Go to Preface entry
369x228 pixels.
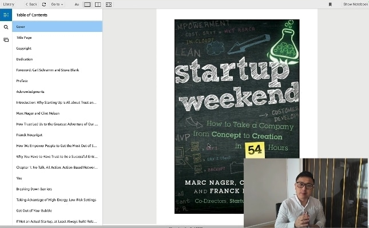click(x=57, y=81)
